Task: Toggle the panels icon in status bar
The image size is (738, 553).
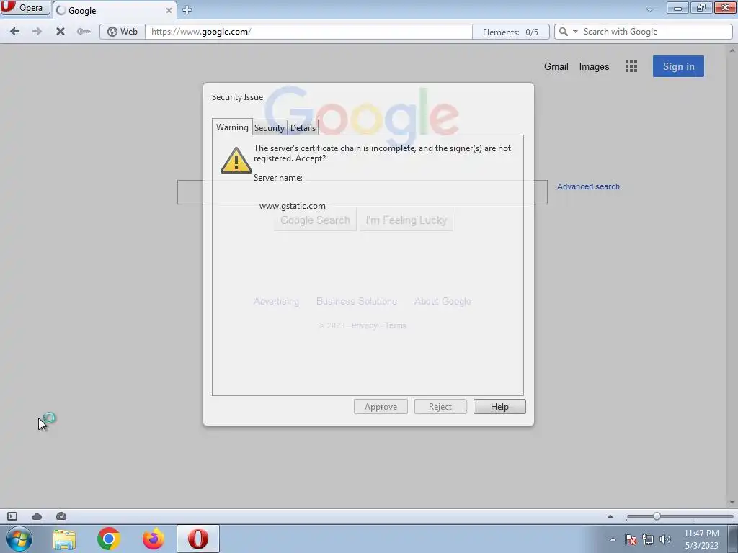Action: (x=12, y=516)
